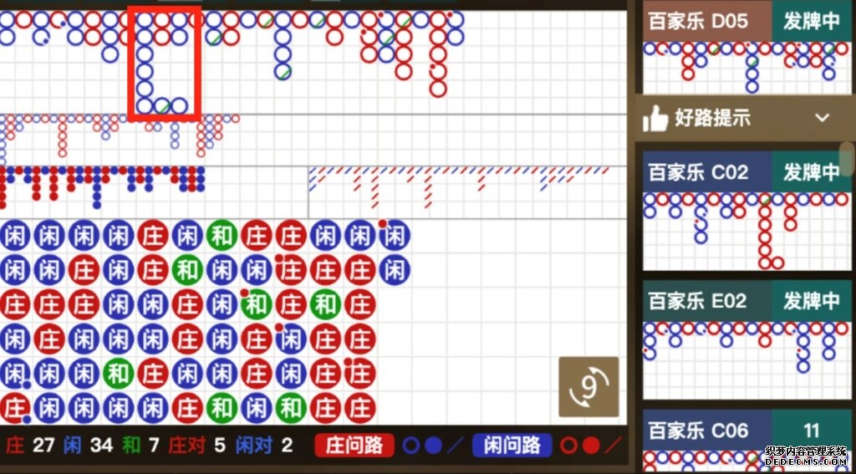Viewport: 856px width, 474px height.
Task: Click 发牌中 status on the D05 card
Action: [811, 21]
